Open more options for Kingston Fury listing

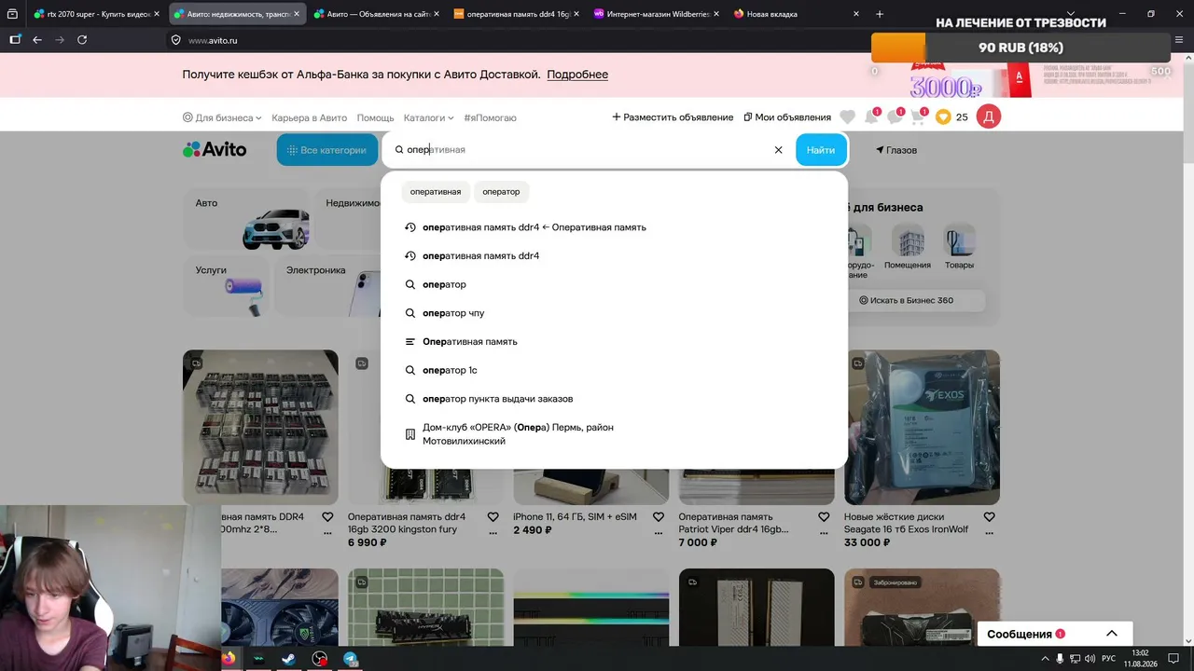tap(493, 534)
